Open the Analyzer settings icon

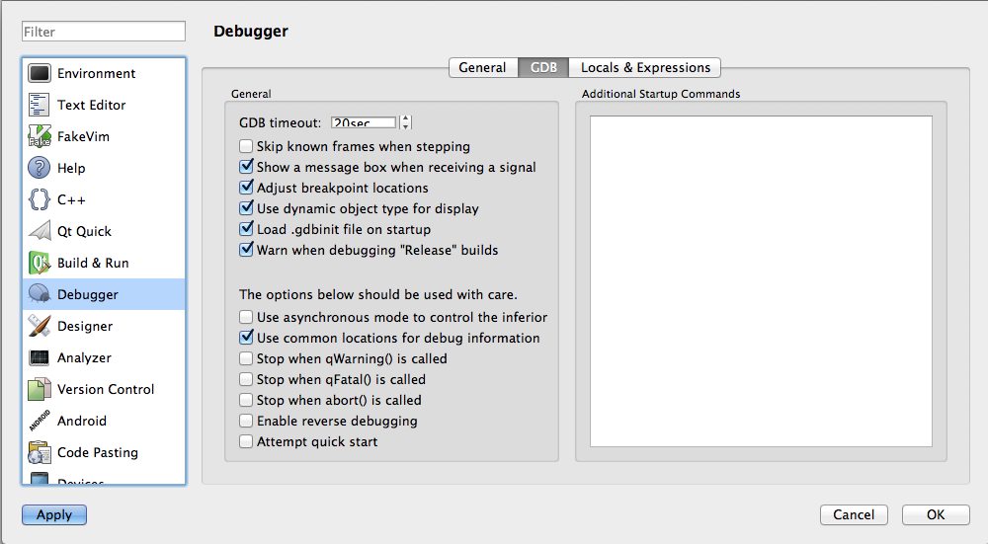tap(40, 357)
